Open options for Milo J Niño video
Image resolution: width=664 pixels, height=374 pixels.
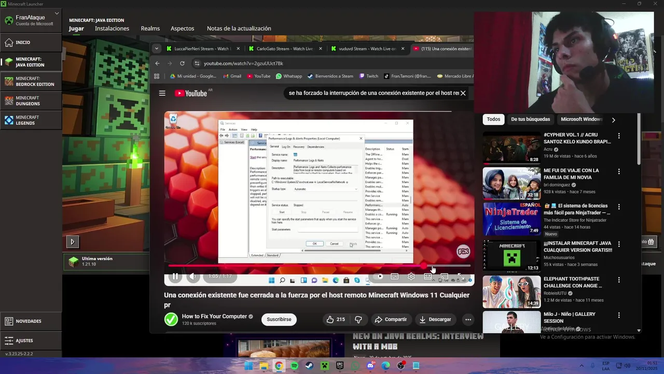(618, 315)
